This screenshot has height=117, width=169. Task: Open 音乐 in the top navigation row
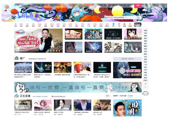tap(39, 25)
